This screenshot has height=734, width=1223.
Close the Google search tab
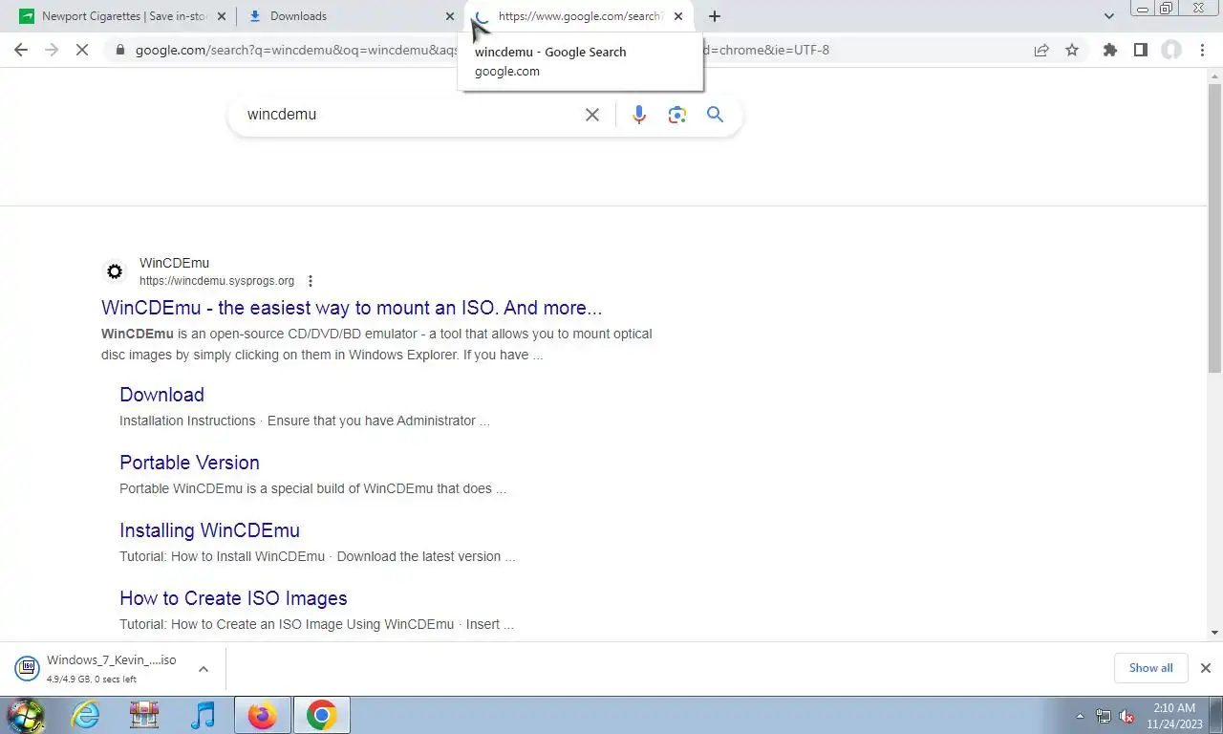pyautogui.click(x=678, y=16)
